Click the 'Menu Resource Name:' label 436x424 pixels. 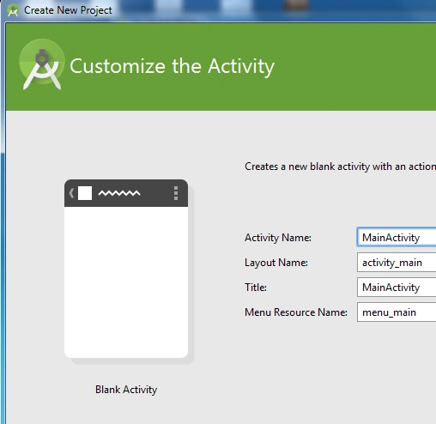click(x=296, y=312)
